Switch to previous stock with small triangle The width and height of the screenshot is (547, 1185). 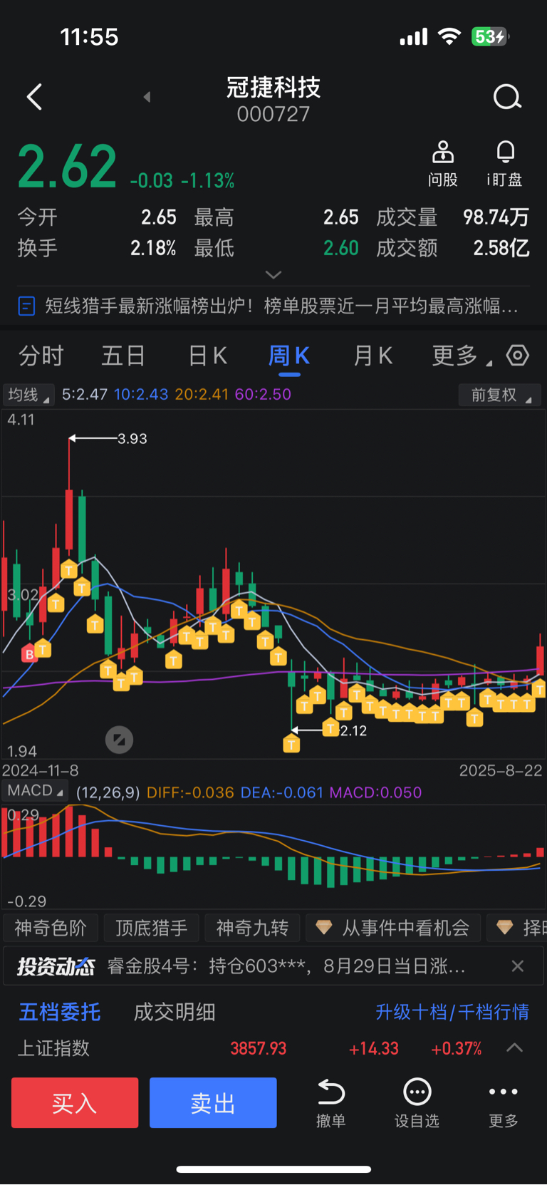tap(147, 97)
